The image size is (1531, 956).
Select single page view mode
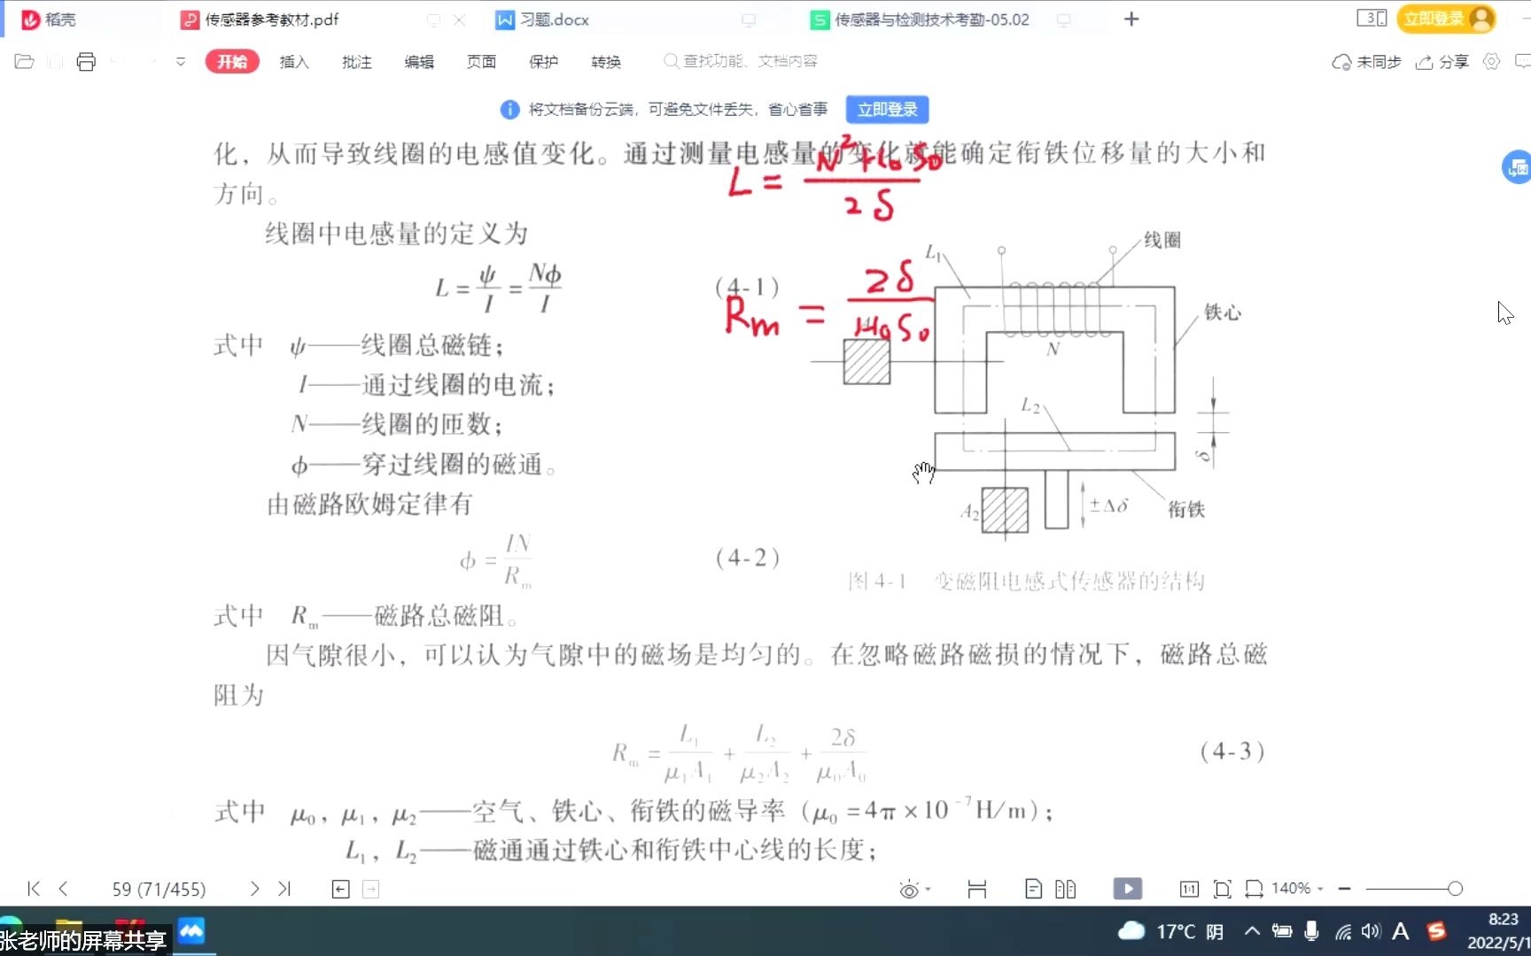pos(1031,889)
